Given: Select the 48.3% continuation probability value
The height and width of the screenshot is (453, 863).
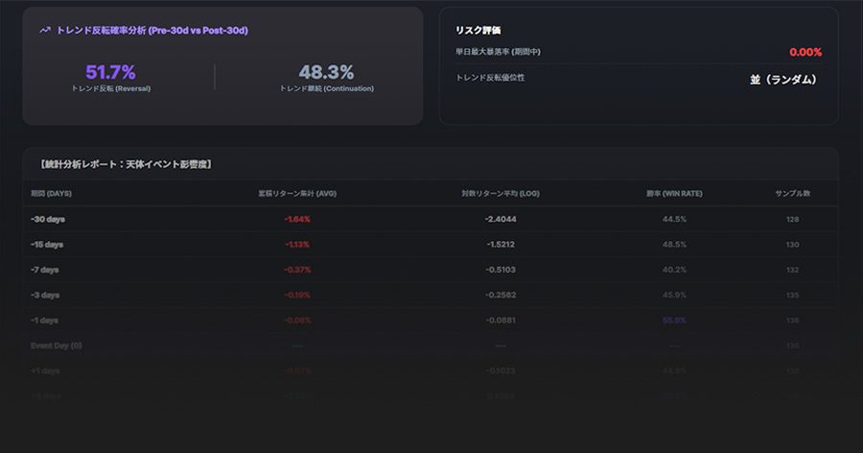Looking at the screenshot, I should tap(326, 72).
